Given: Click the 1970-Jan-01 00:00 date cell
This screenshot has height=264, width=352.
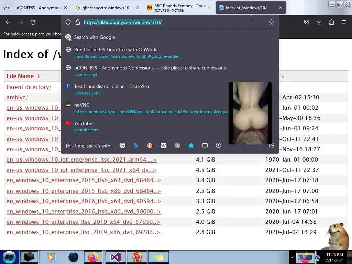Looking at the screenshot, I should pos(291,159).
